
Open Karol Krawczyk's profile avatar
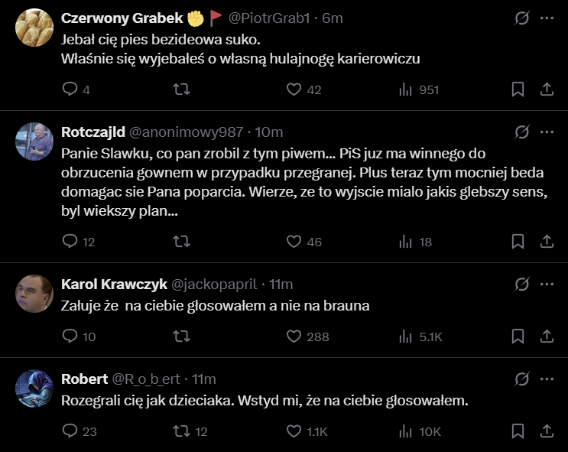pos(34,293)
